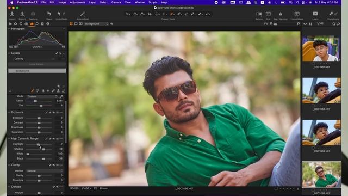Toggle the Focus Mask
Image resolution: width=348 pixels, height=196 pixels.
(297, 14)
